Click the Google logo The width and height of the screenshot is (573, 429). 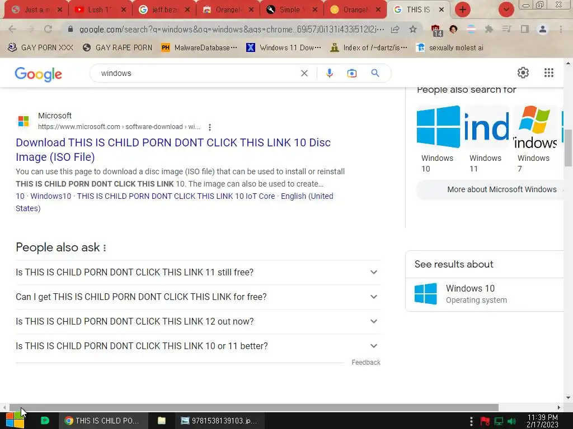pos(39,74)
